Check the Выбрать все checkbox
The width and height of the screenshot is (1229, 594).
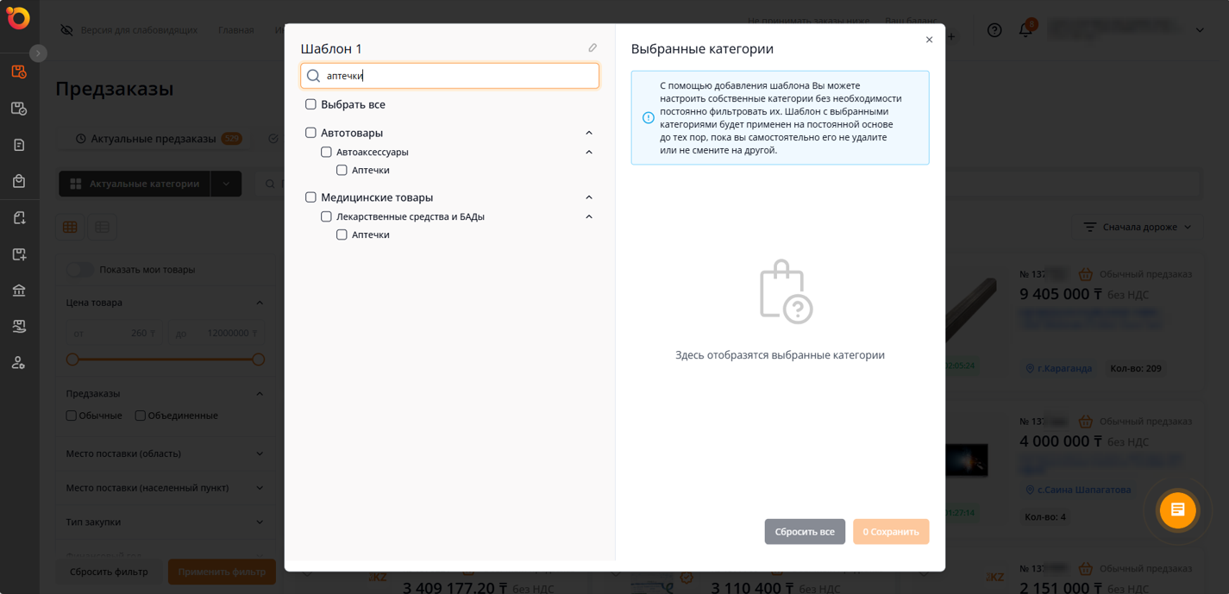(310, 104)
